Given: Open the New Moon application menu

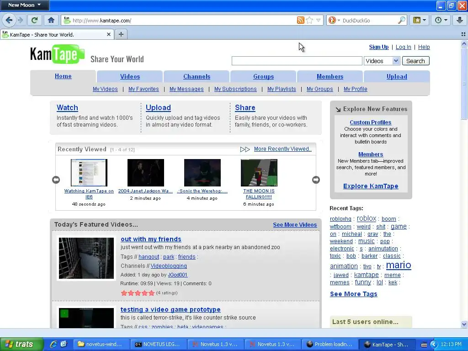Looking at the screenshot, I should [x=25, y=5].
